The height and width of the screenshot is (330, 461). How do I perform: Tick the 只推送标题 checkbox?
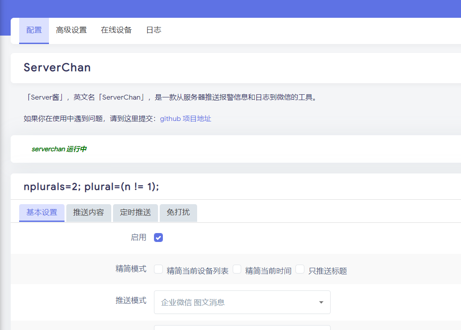coord(300,269)
